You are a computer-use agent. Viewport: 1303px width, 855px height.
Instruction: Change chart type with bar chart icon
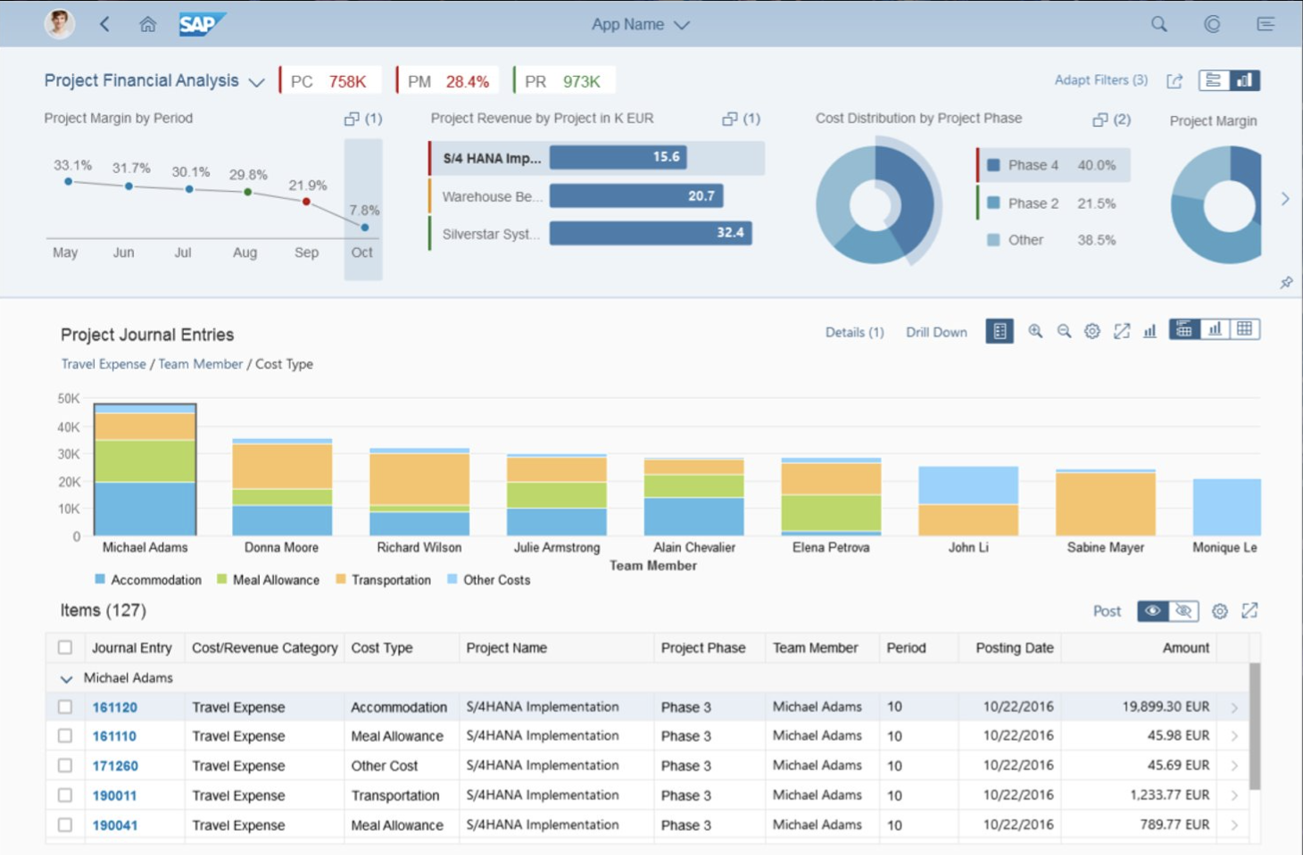(1149, 331)
